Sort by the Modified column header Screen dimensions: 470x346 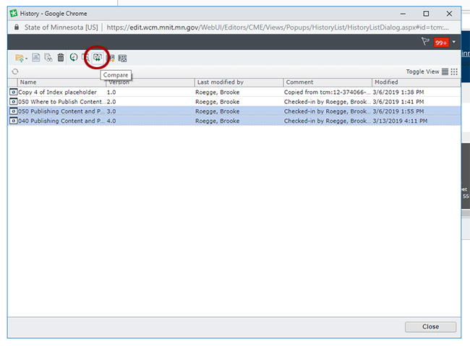(x=415, y=82)
